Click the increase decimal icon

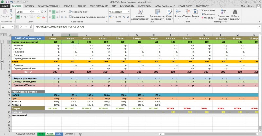pyautogui.click(x=124, y=17)
